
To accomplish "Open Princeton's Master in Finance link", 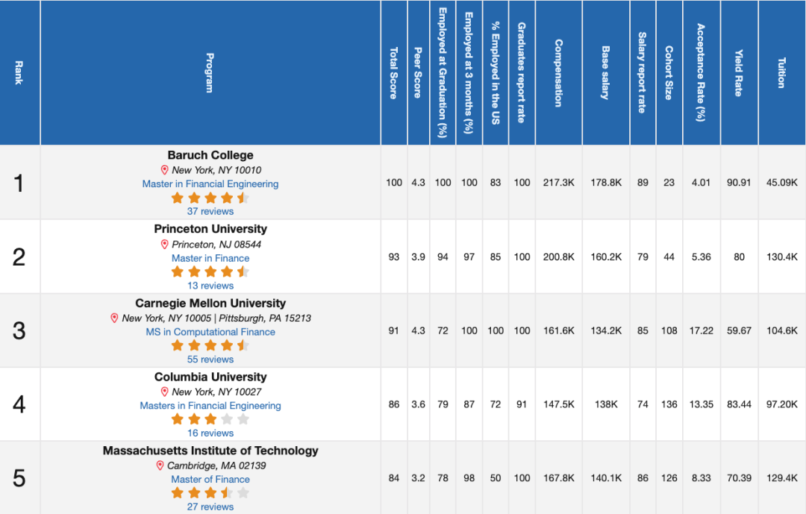I will (210, 258).
